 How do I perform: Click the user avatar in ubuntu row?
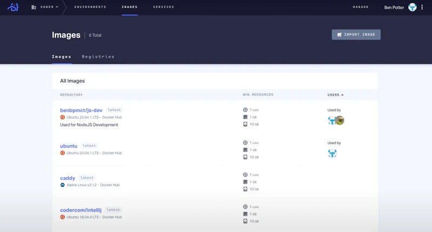332,153
